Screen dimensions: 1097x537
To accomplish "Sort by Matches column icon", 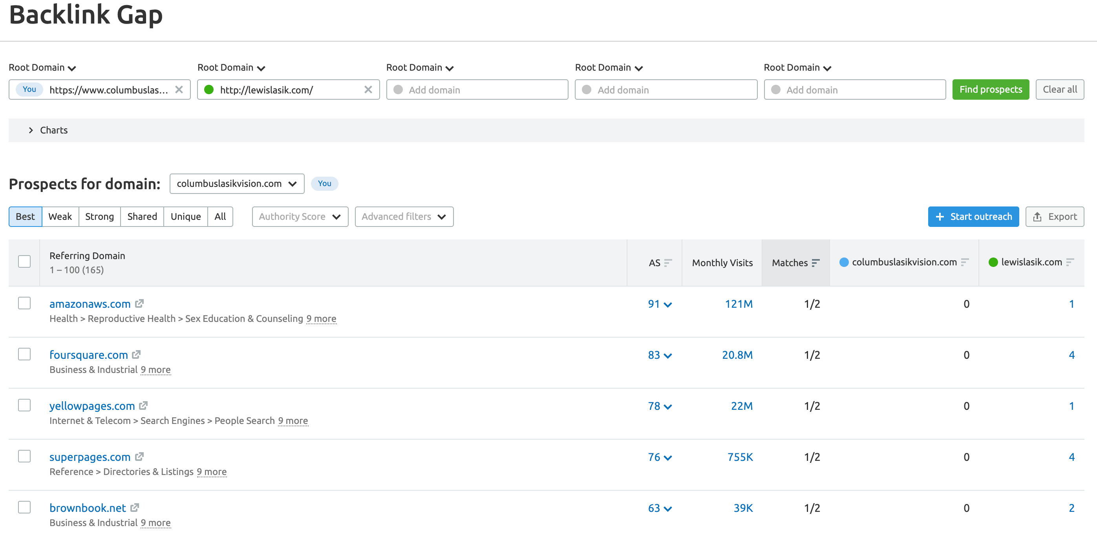I will coord(815,263).
